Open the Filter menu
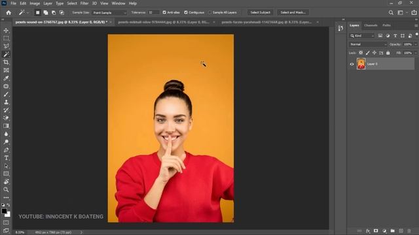The width and height of the screenshot is (419, 235). click(84, 3)
